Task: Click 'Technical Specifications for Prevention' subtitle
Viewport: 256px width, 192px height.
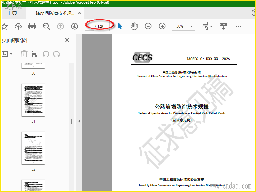Action: point(181,113)
